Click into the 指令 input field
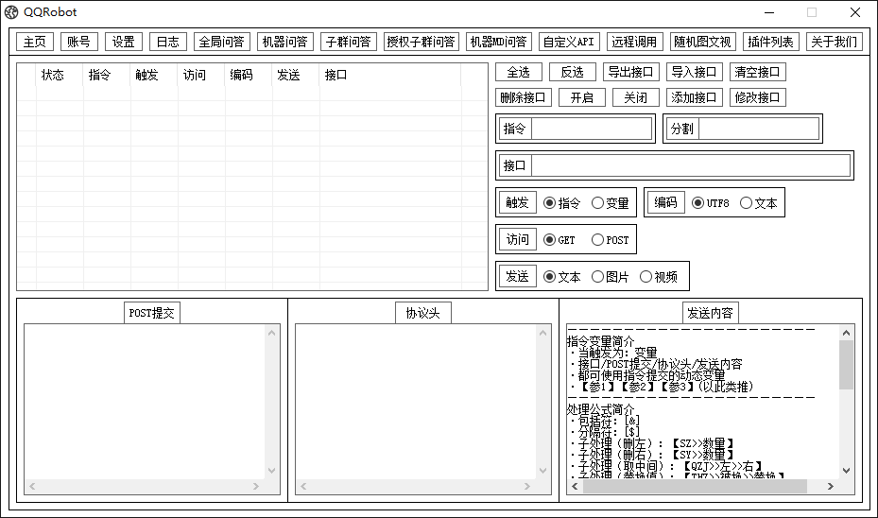The height and width of the screenshot is (518, 878). coord(591,129)
